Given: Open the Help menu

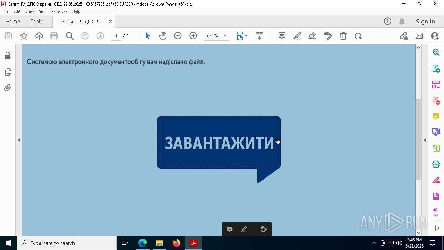Looking at the screenshot, I should 76,11.
